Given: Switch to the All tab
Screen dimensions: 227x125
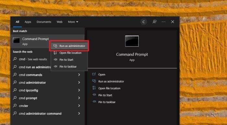Looking at the screenshot, I should [18, 22].
